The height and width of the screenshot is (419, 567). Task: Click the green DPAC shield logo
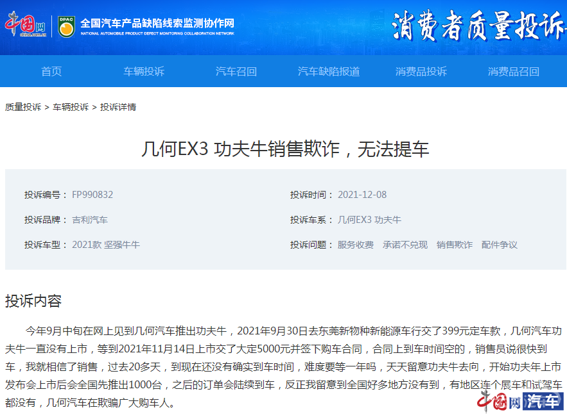(67, 27)
